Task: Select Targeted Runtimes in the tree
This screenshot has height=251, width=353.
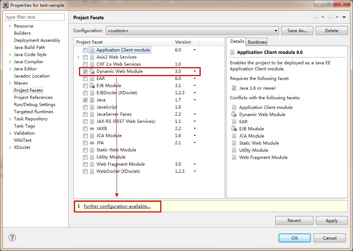Action: pos(34,112)
